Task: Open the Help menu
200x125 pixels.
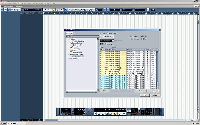Action: click(54, 3)
